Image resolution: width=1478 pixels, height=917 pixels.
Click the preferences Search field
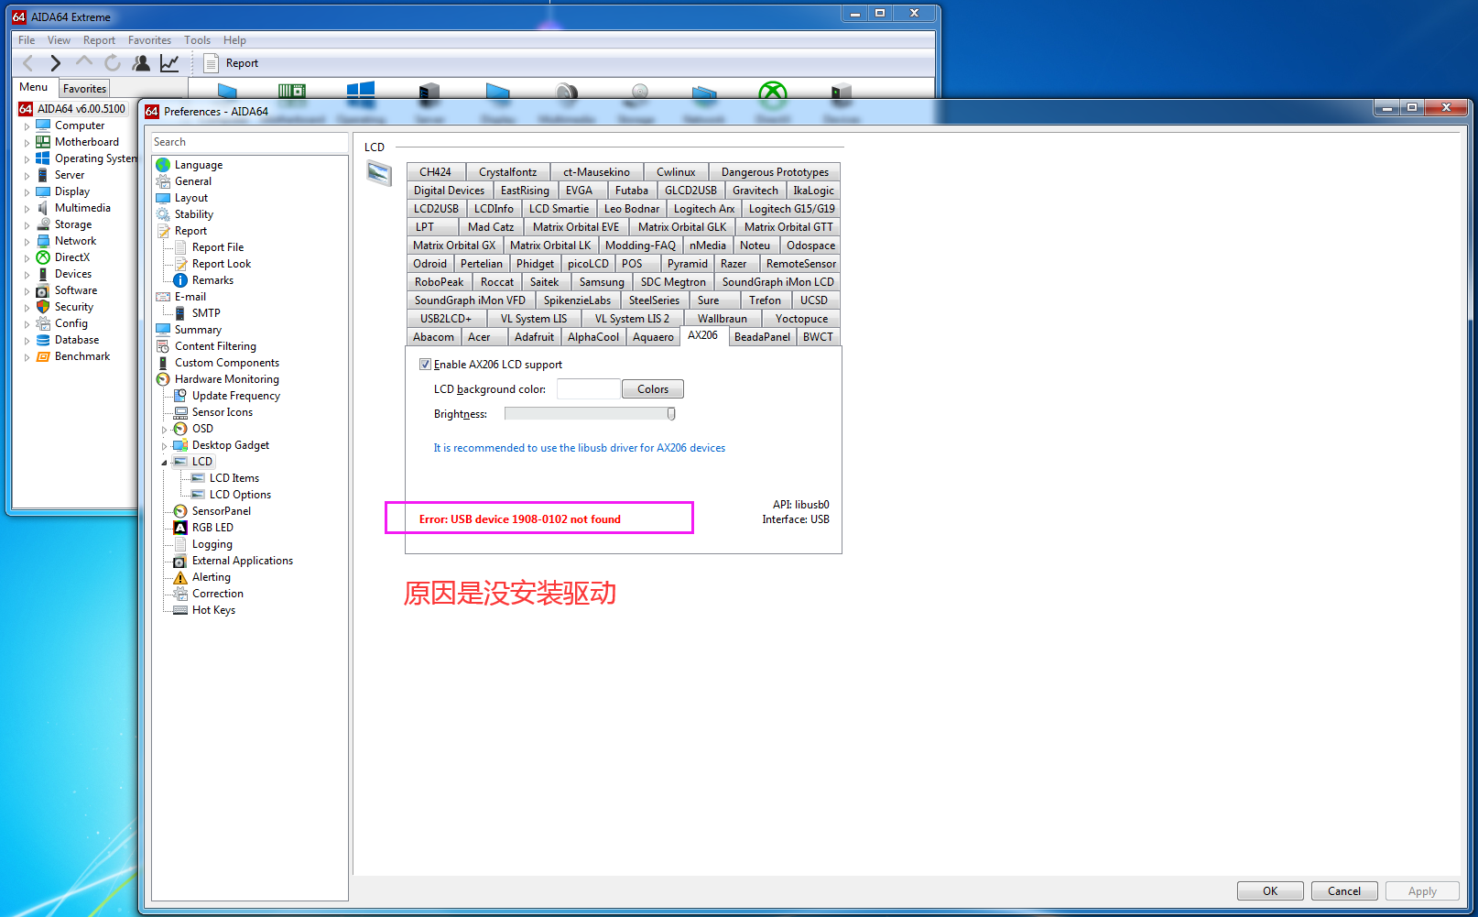point(249,142)
